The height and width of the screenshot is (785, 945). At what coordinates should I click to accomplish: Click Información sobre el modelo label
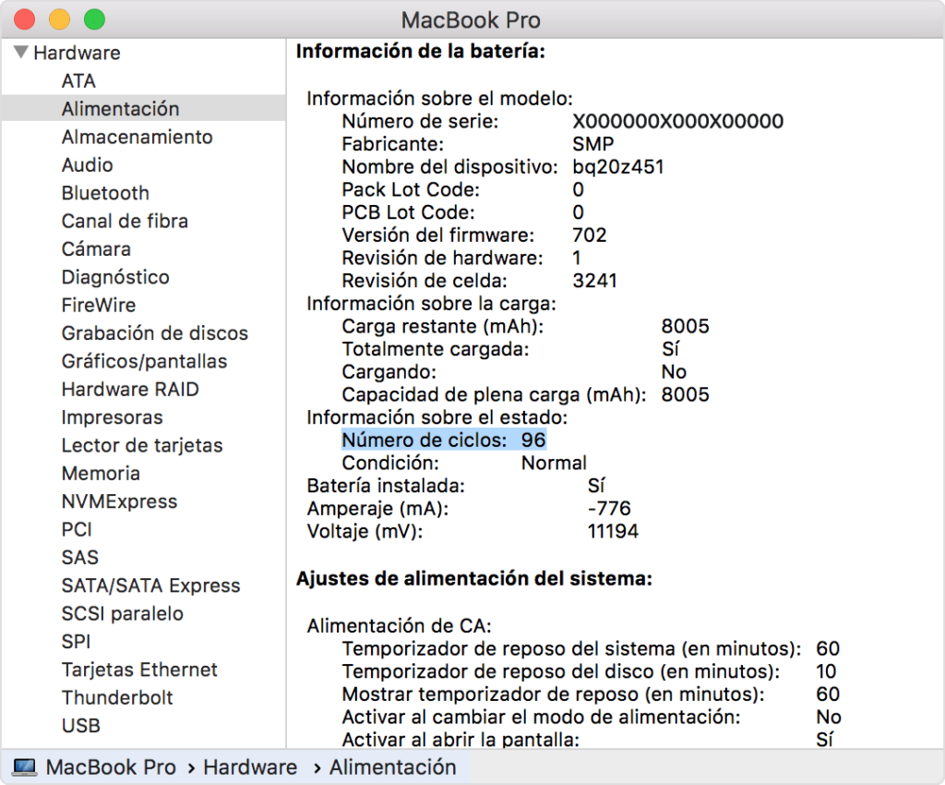(439, 98)
